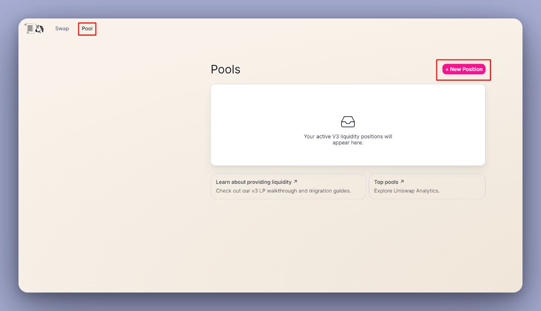Open the Swap tab
The width and height of the screenshot is (541, 311).
click(62, 28)
